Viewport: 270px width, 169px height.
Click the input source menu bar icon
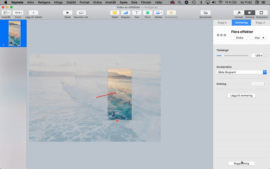[257, 2]
